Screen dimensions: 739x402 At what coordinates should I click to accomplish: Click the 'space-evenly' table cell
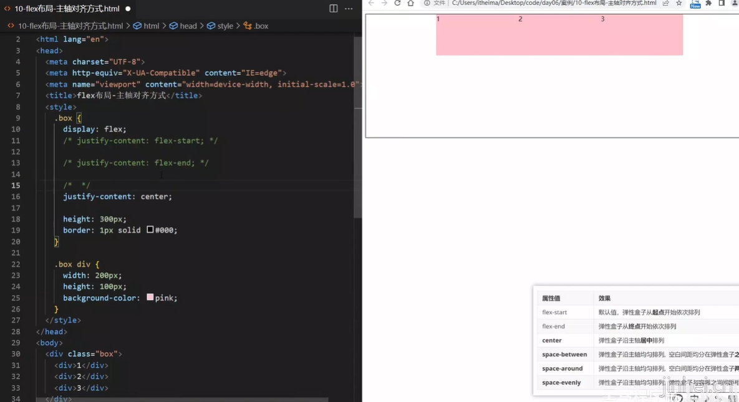pos(561,383)
